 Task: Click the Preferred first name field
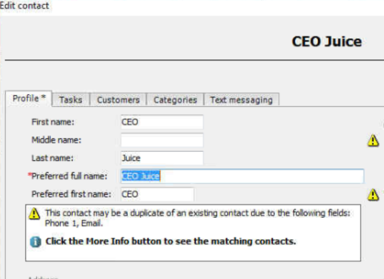[x=157, y=195]
